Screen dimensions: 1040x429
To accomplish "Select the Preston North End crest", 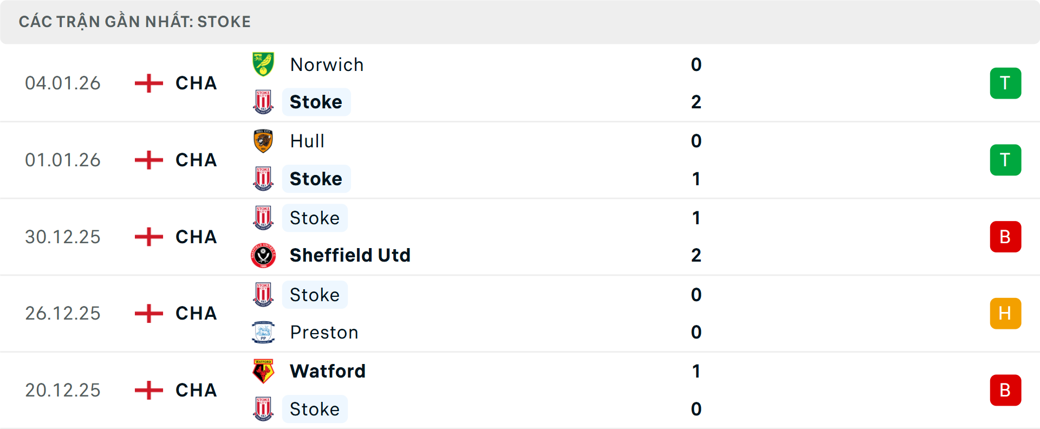I will coord(263,332).
